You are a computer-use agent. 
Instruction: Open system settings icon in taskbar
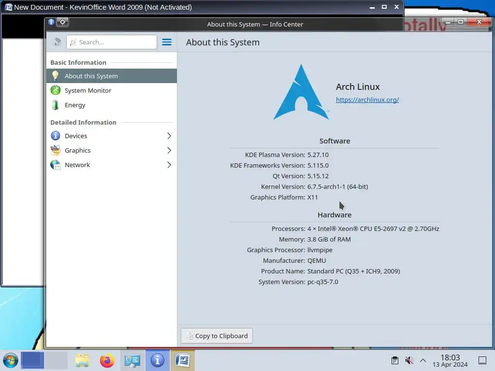[132, 360]
